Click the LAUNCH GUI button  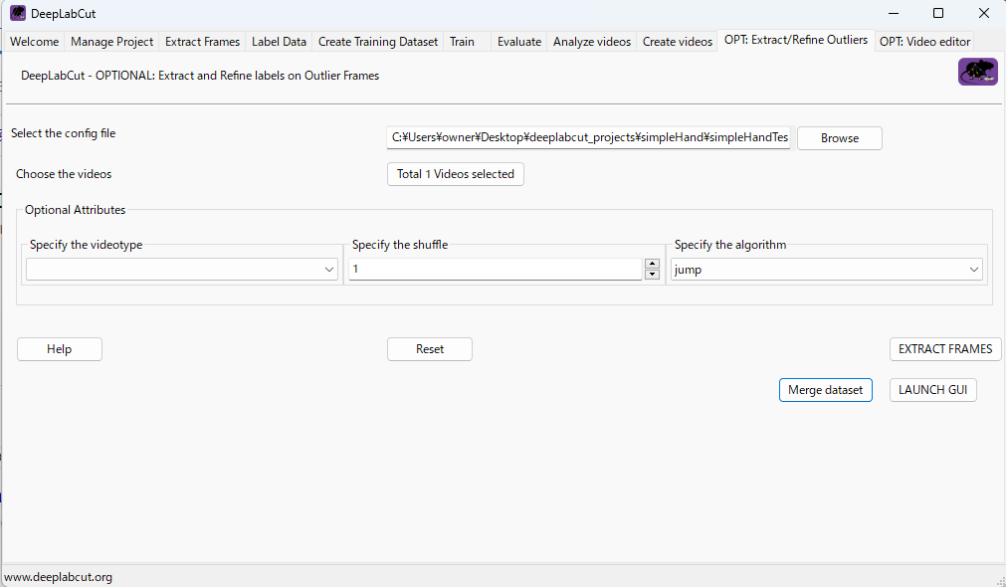(932, 390)
